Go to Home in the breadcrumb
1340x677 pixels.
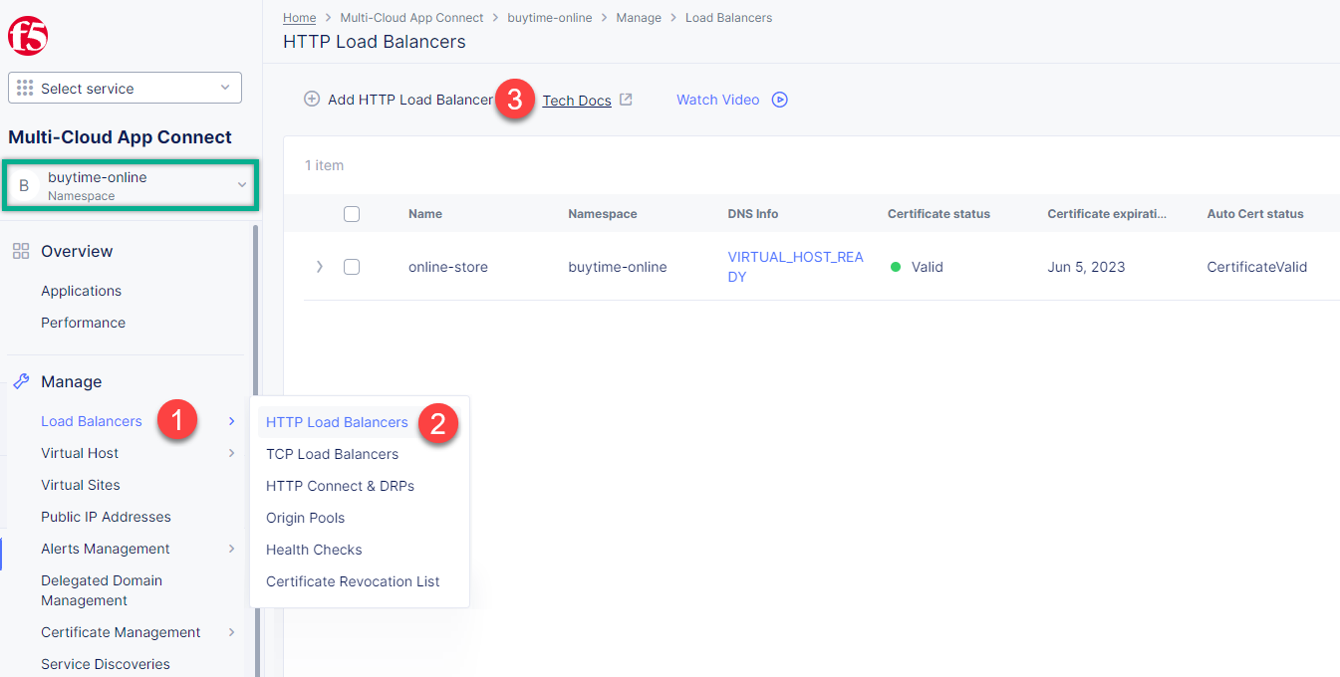pyautogui.click(x=299, y=18)
